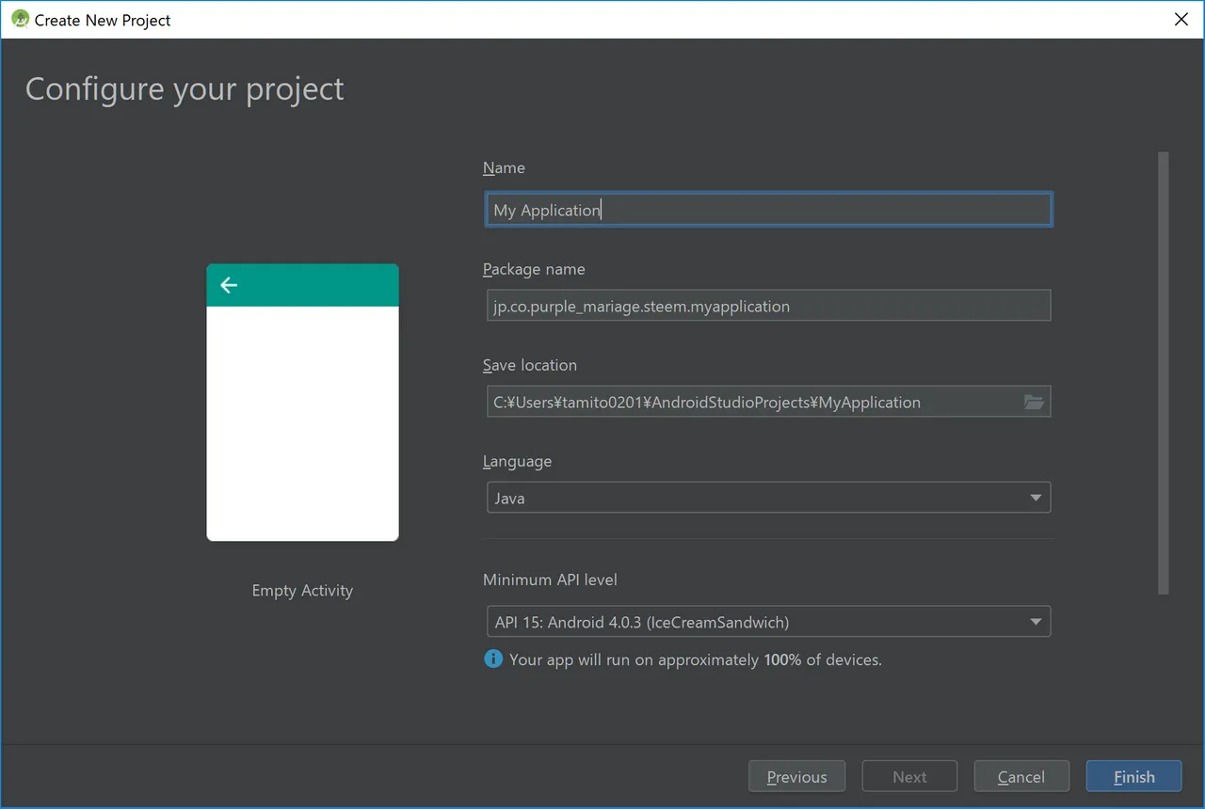Click the Finish button

tap(1133, 777)
